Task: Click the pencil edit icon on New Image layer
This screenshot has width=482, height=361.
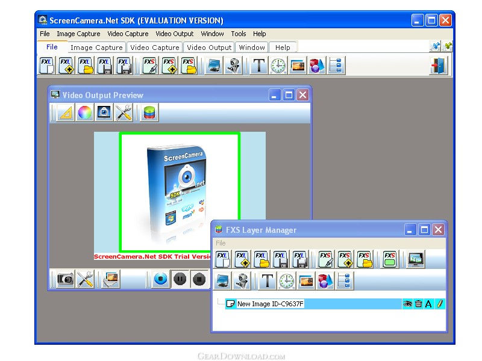Action: 440,304
